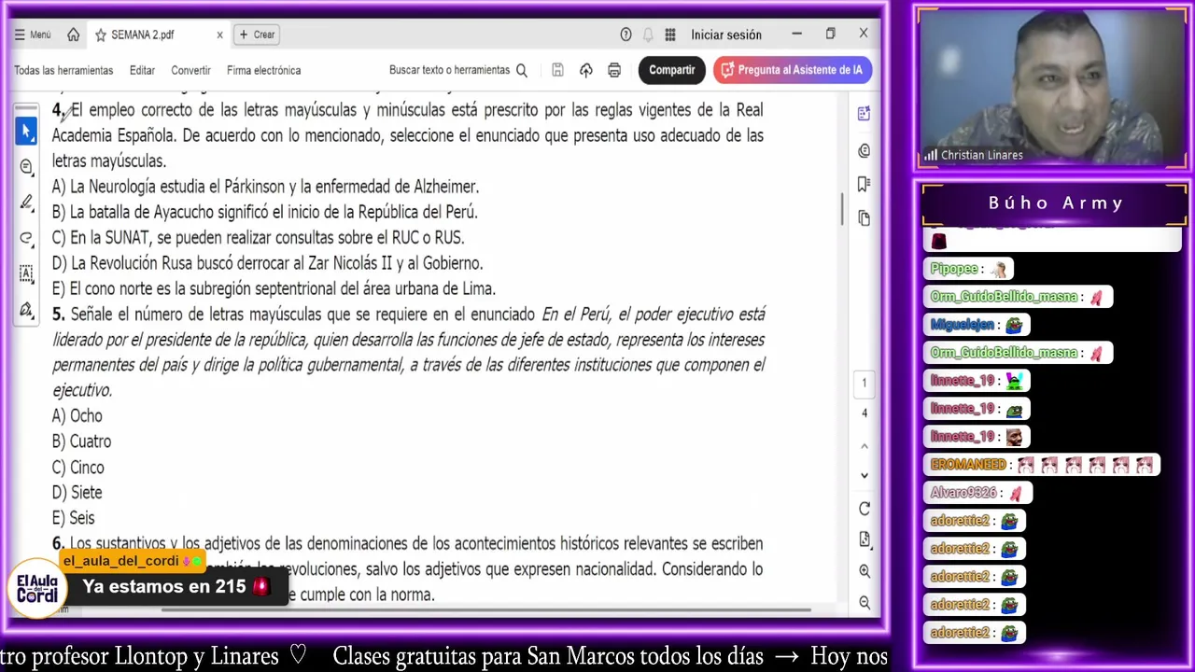Click the page number box showing 1
Viewport: 1195px width, 672px height.
864,383
